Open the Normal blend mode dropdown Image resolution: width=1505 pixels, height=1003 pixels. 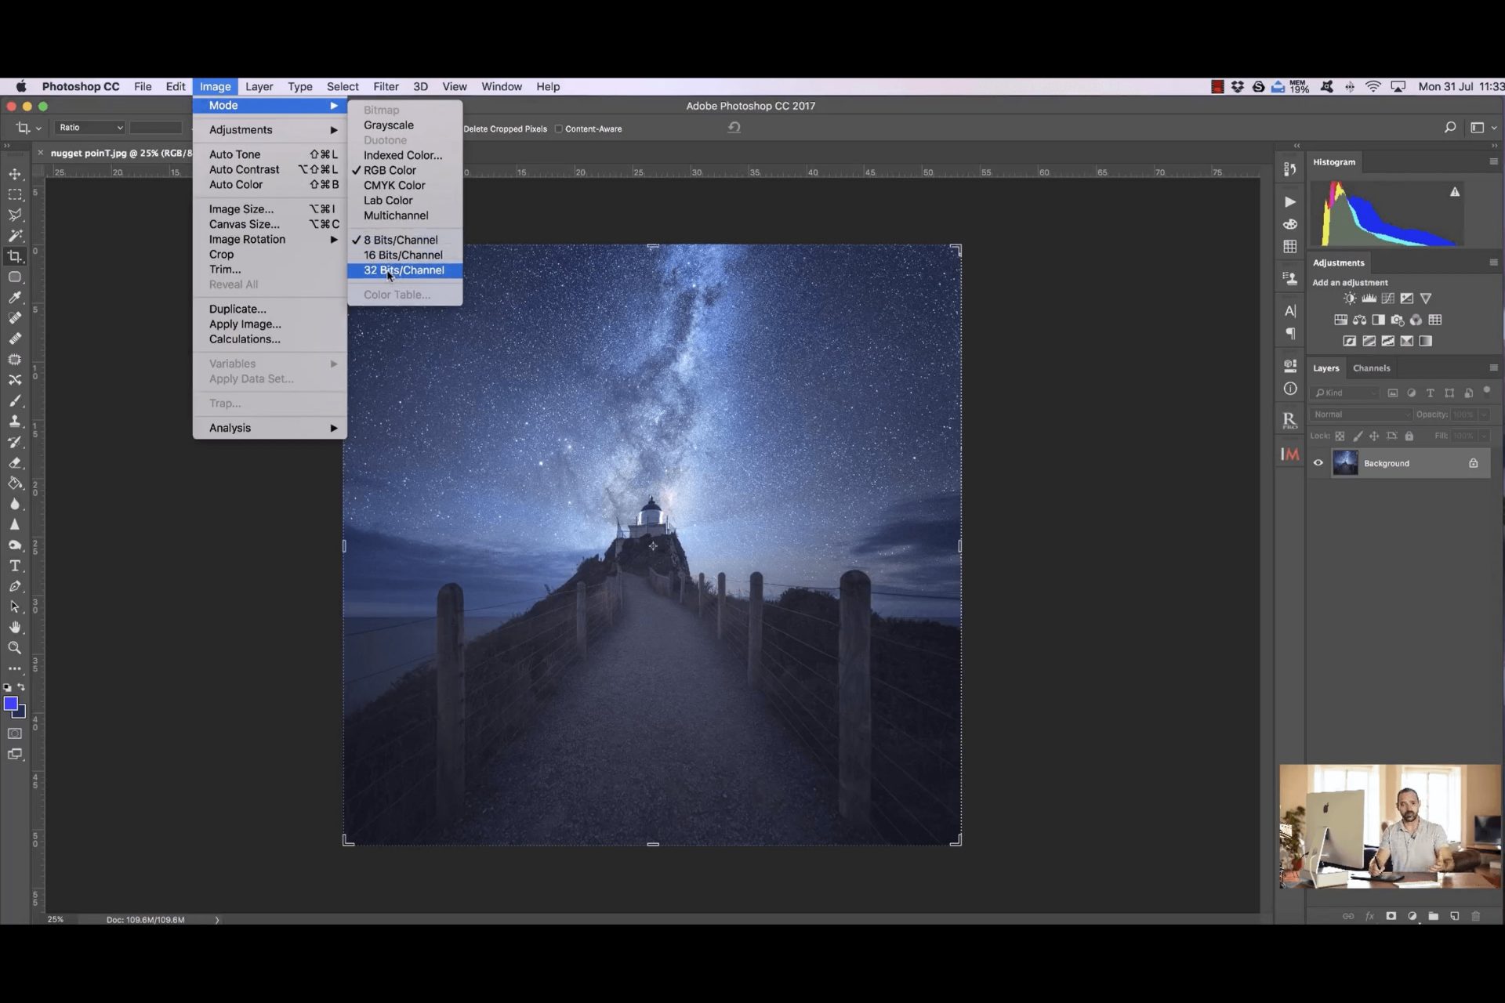coord(1362,414)
